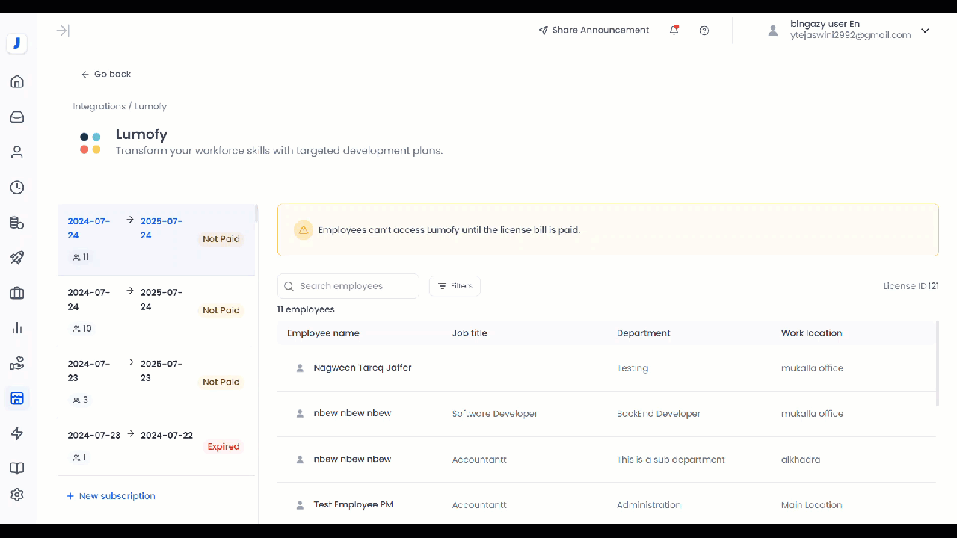Select the Expired 2024-07-23 subscription
Screen dimensions: 957x538
click(x=156, y=446)
